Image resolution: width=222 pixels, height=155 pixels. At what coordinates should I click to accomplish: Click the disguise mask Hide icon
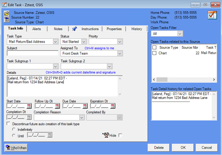click(106, 135)
